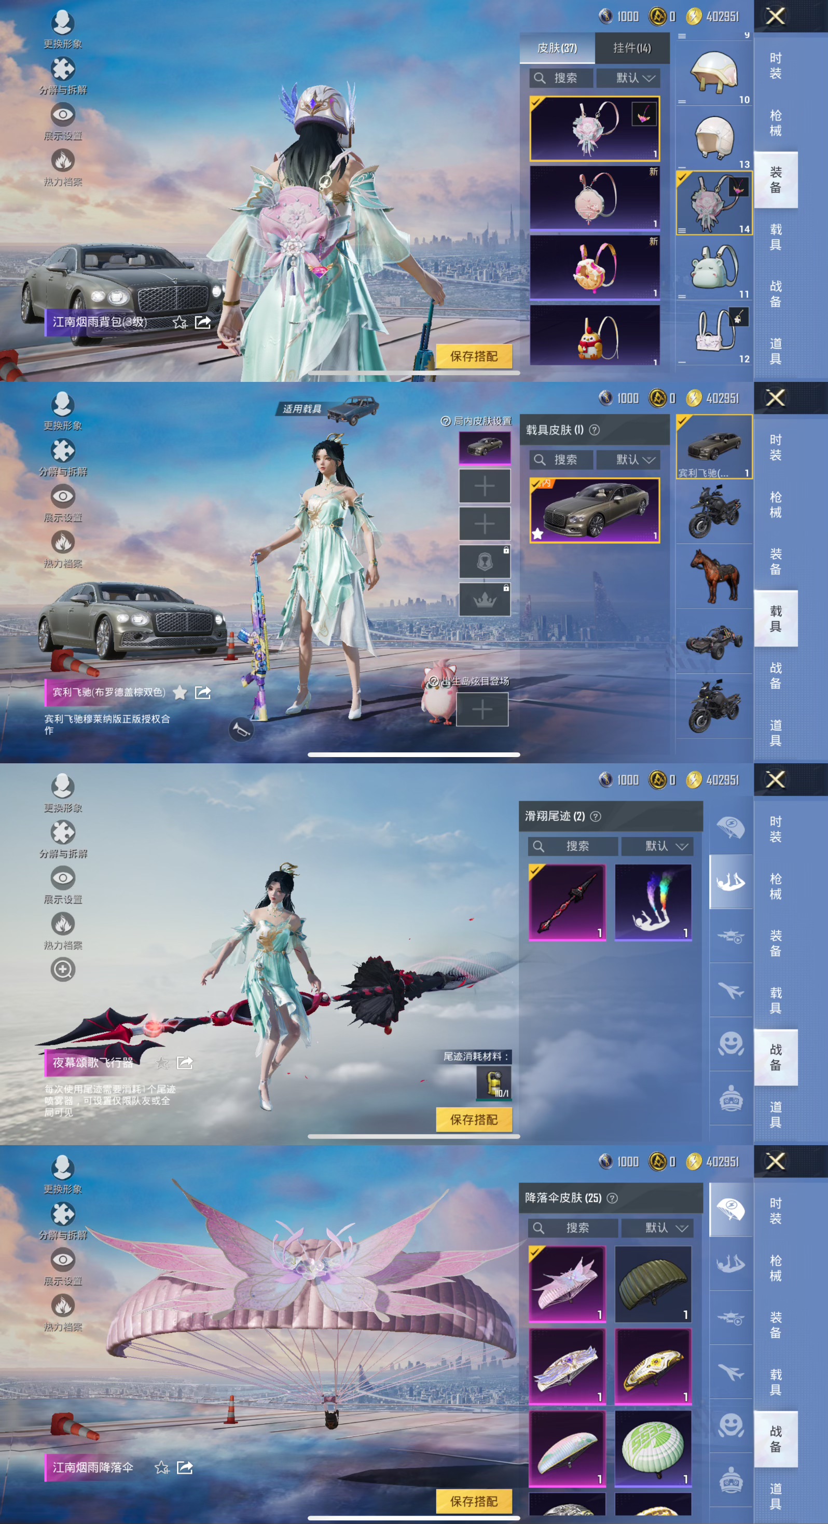Open the help icon next to 载具皮肤

pos(595,430)
